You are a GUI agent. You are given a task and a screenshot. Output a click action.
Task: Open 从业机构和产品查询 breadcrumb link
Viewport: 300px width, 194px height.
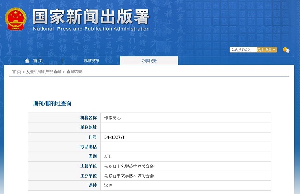pos(43,72)
